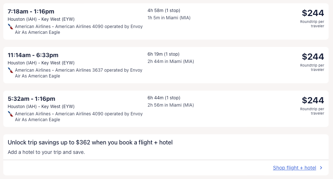The image size is (333, 179).
Task: Select the 5:32am - 1:16pm flight
Action: point(31,99)
